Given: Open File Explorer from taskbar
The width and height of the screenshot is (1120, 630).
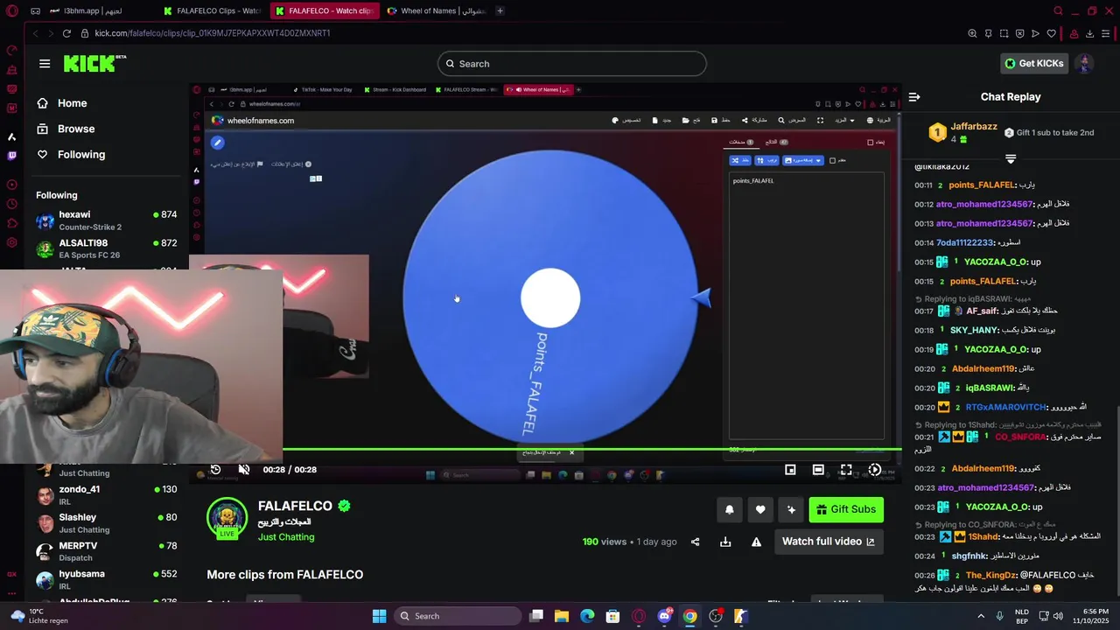Looking at the screenshot, I should tap(562, 616).
